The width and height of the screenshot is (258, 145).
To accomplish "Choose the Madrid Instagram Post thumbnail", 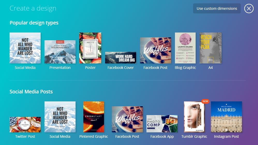I will pos(226,117).
